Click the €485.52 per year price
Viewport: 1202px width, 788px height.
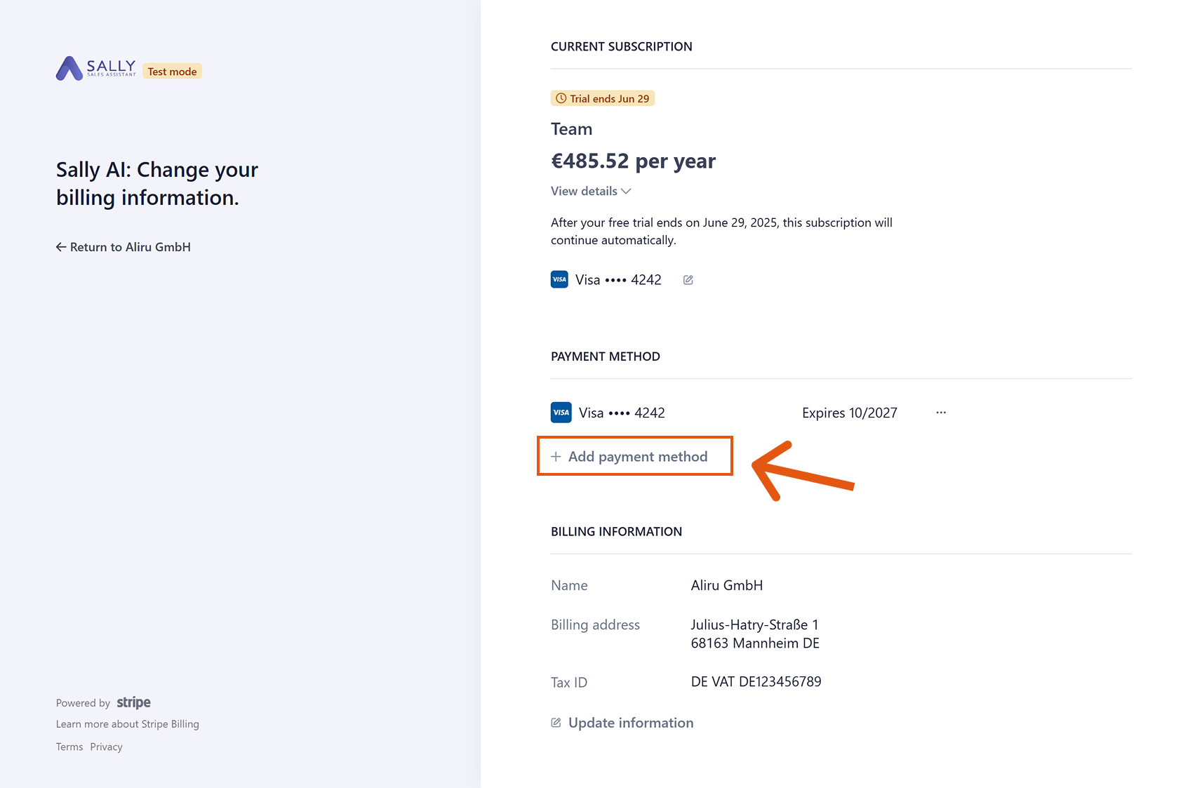point(633,161)
